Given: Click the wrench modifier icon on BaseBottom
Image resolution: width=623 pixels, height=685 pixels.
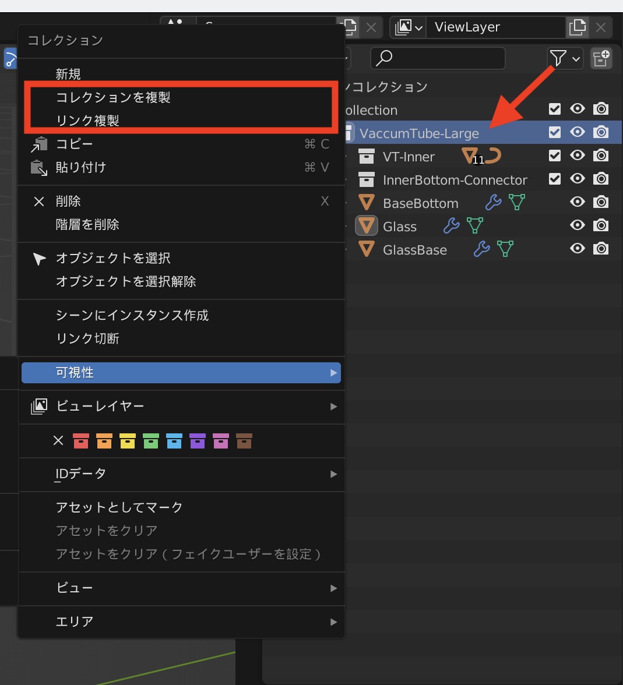Looking at the screenshot, I should point(493,203).
